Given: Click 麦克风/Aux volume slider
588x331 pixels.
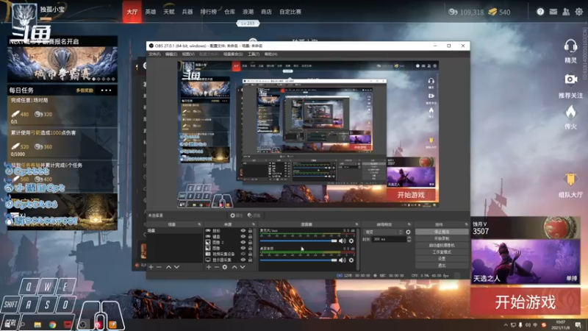Looking at the screenshot, I should point(298,241).
